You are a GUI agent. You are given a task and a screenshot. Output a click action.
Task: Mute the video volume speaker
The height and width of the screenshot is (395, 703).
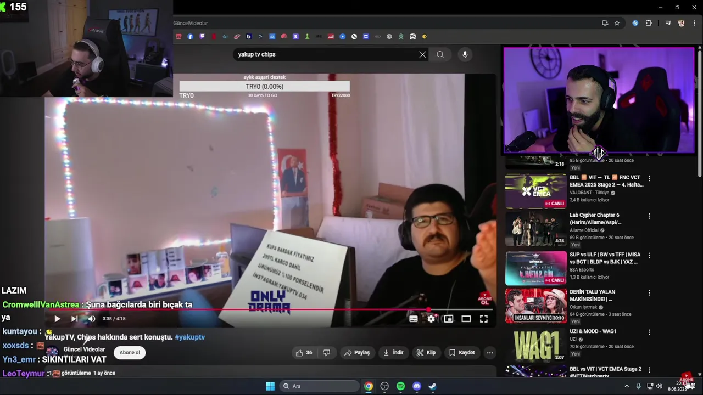tap(92, 319)
